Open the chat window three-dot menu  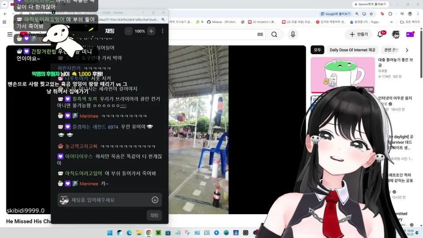[163, 31]
